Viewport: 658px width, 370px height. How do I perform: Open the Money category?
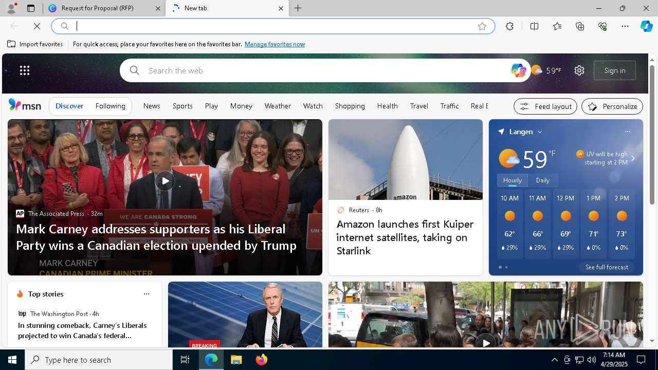tap(241, 106)
